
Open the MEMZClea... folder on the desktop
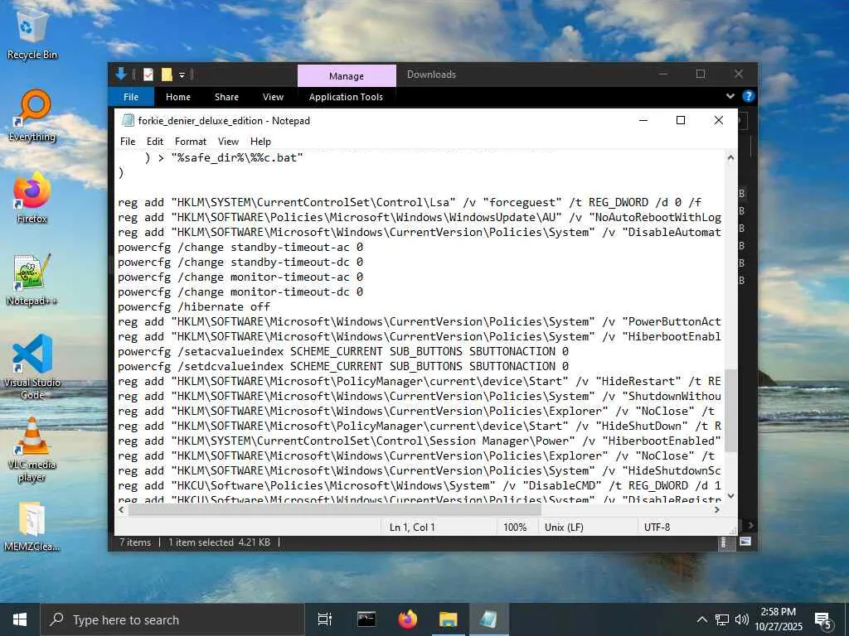[32, 527]
